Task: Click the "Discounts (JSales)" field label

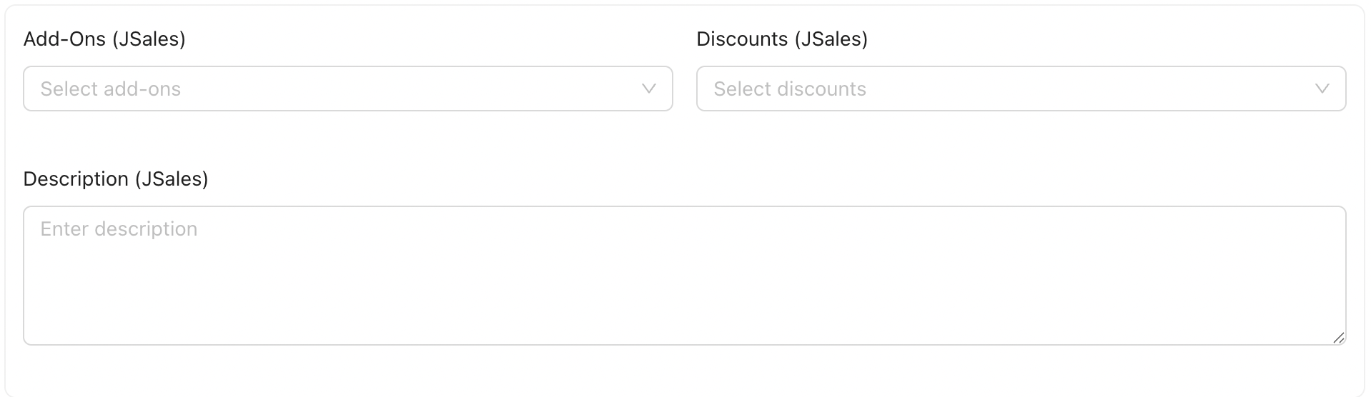Action: pos(782,39)
